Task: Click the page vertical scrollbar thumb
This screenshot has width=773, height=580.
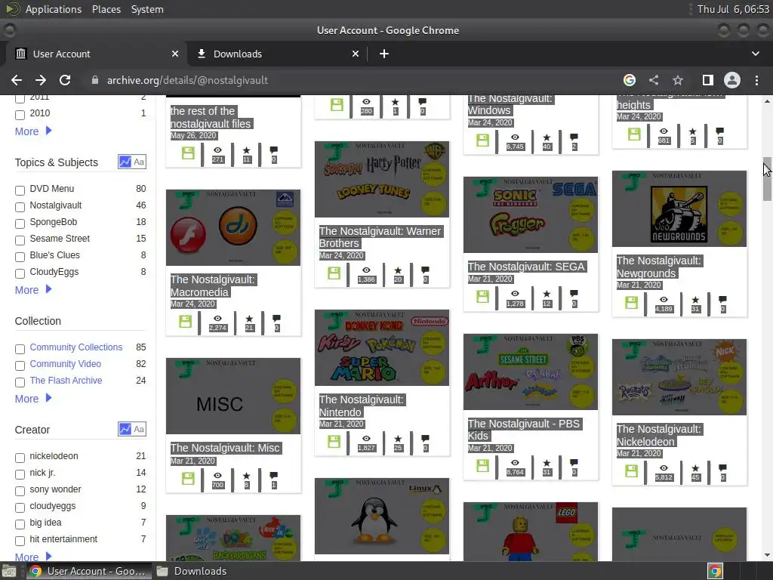Action: tap(767, 179)
